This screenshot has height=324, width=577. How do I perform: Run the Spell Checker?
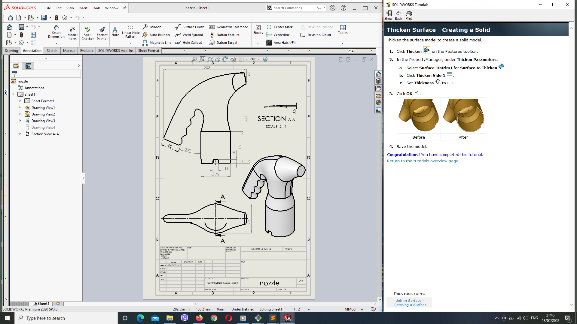pyautogui.click(x=87, y=33)
